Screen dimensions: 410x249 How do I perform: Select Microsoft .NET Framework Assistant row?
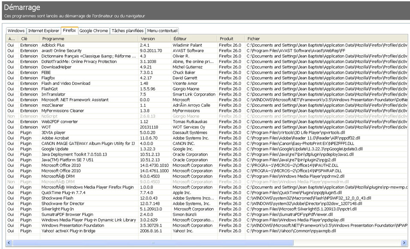tap(207, 100)
